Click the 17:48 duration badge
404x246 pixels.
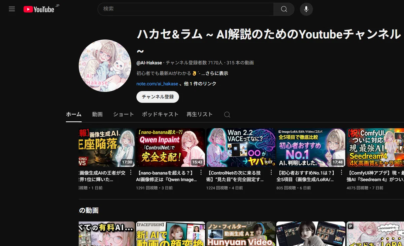coord(337,162)
